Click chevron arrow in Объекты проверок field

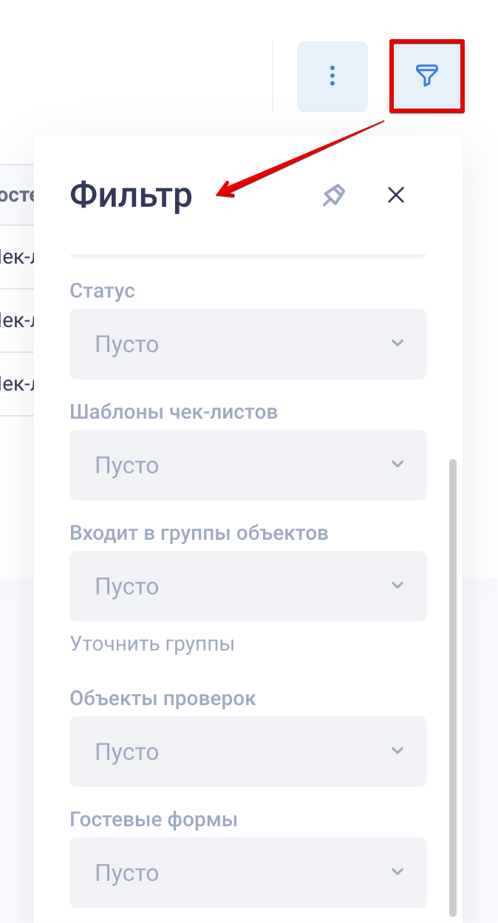[398, 751]
